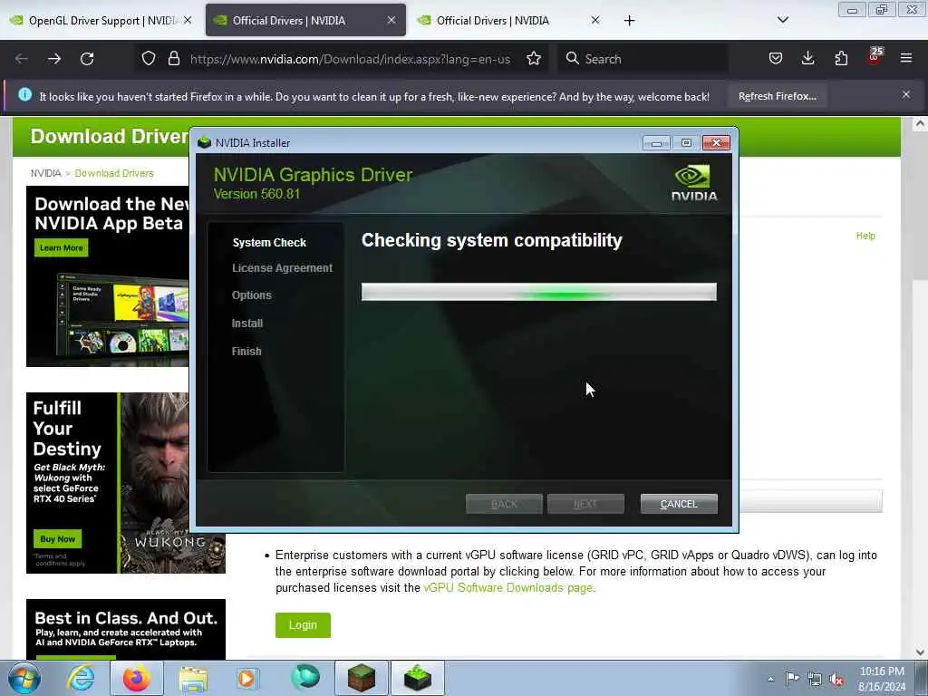Click the extension icon with 25 badge
Image resolution: width=928 pixels, height=696 pixels.
click(875, 56)
